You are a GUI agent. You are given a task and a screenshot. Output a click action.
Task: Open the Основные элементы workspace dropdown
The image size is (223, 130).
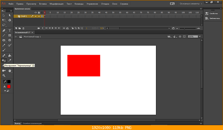pyautogui.click(x=191, y=4)
